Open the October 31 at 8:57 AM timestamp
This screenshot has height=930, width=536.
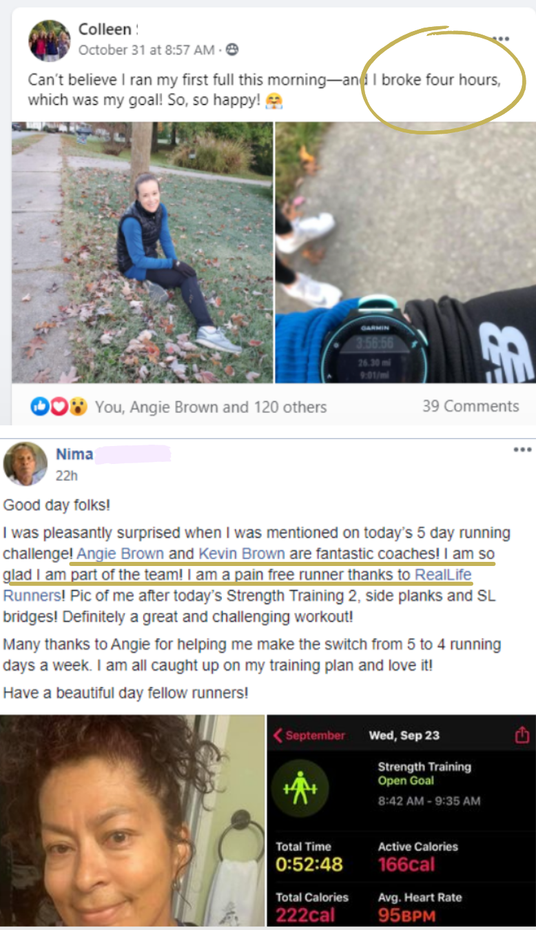click(x=146, y=50)
